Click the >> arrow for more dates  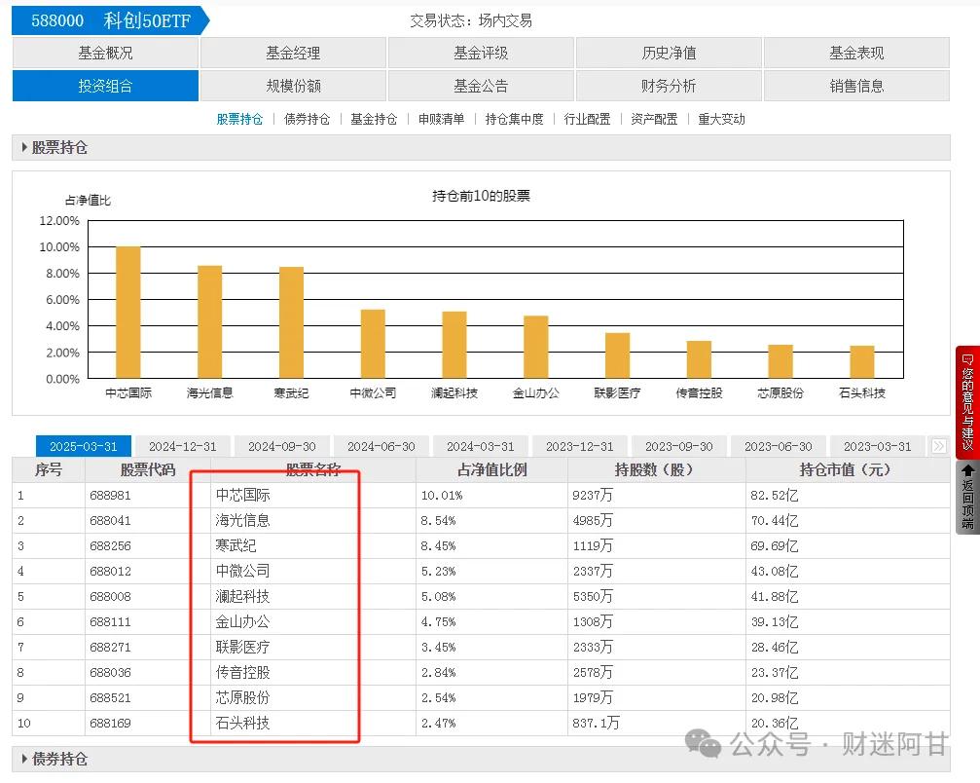pos(937,446)
